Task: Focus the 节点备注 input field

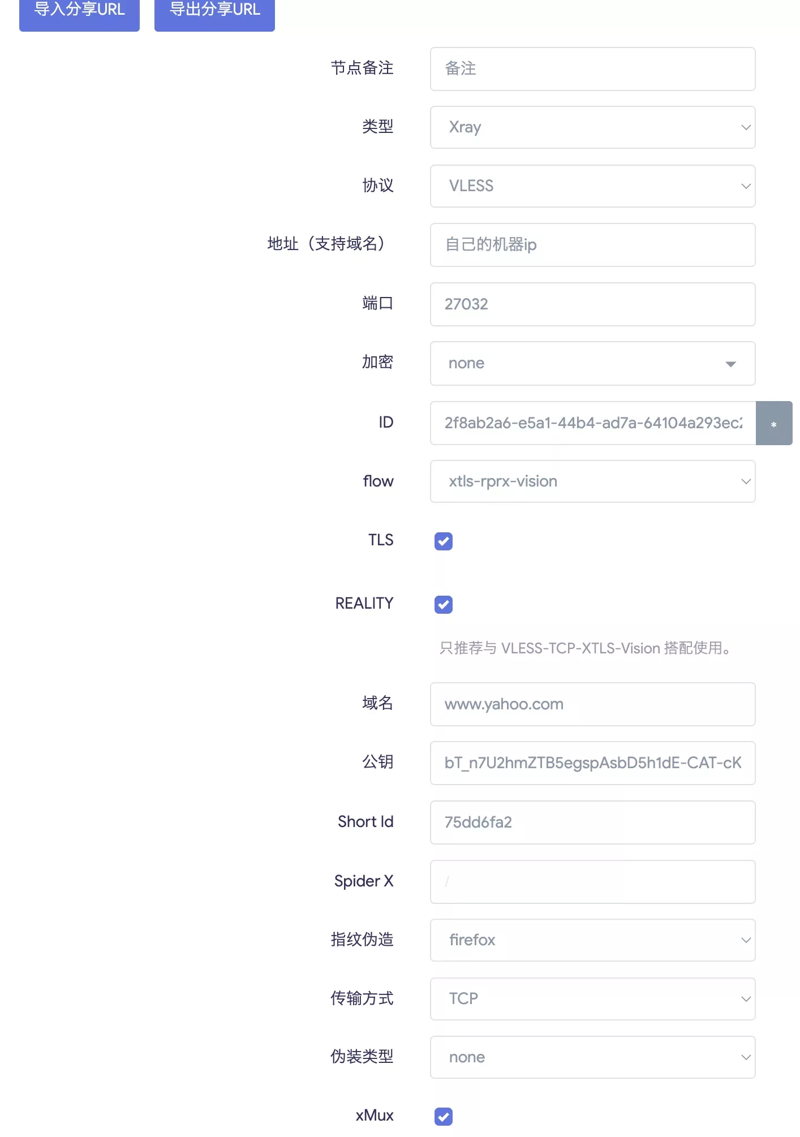Action: coord(592,69)
